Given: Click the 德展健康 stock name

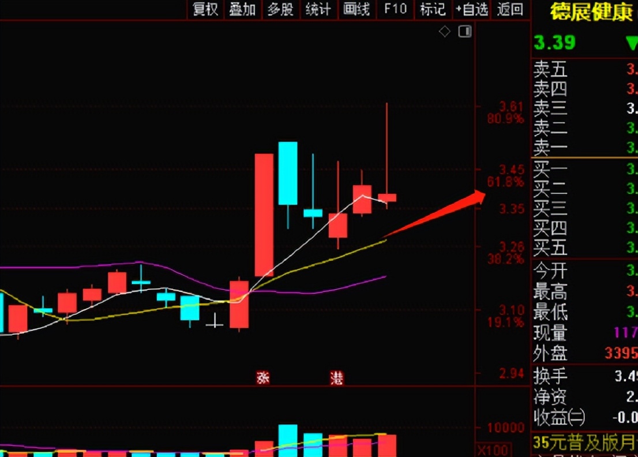Looking at the screenshot, I should tap(591, 12).
